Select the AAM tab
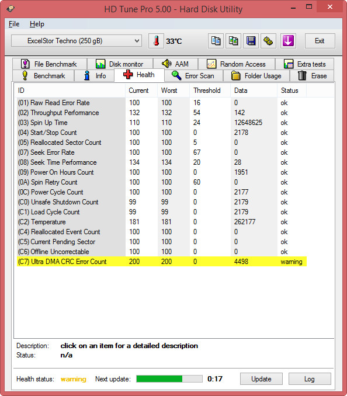This screenshot has width=347, height=396. click(x=175, y=64)
